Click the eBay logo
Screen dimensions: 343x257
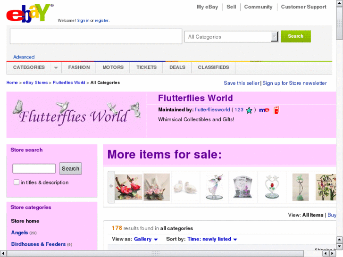[30, 13]
